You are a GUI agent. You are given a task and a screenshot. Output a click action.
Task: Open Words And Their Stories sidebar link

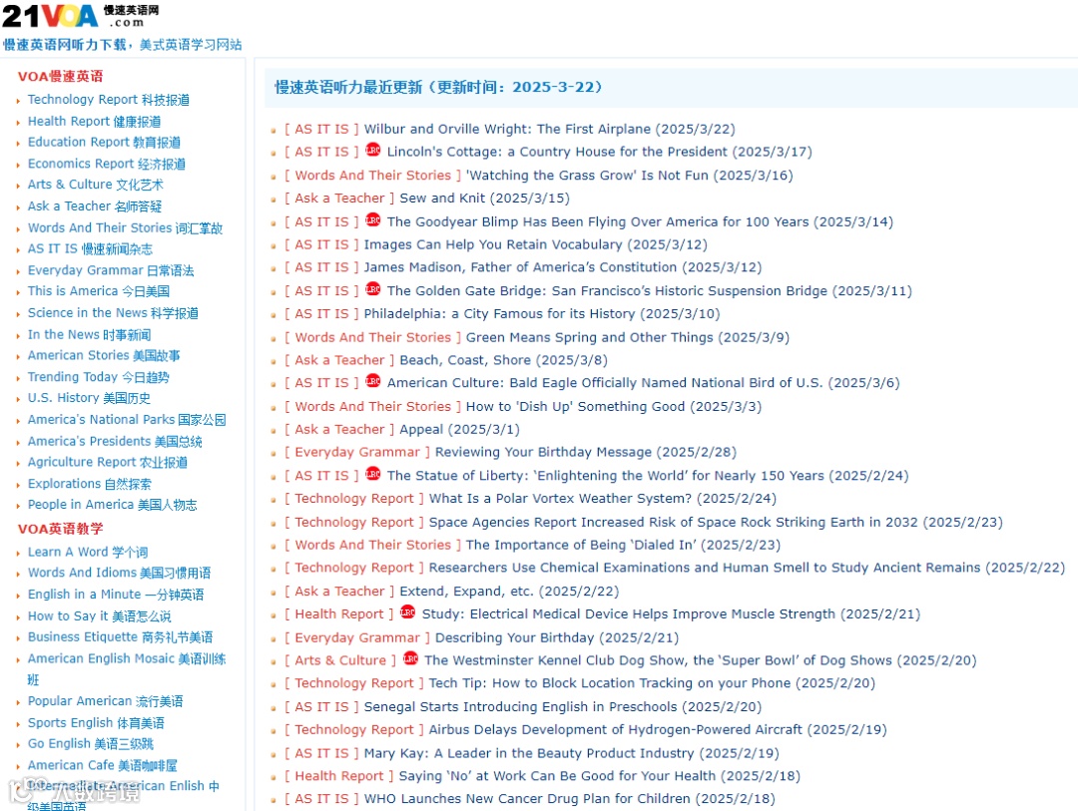pos(125,228)
